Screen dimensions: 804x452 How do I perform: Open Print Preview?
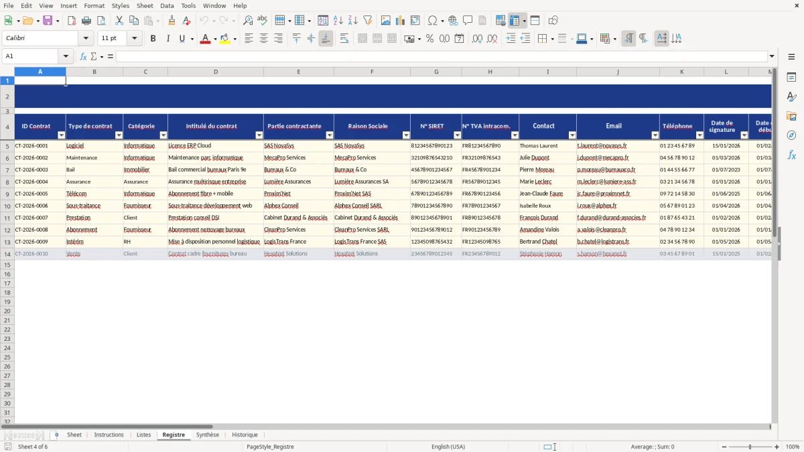(101, 21)
